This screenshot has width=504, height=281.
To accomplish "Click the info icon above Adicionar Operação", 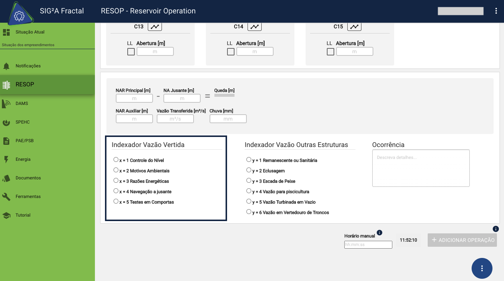I will point(495,229).
